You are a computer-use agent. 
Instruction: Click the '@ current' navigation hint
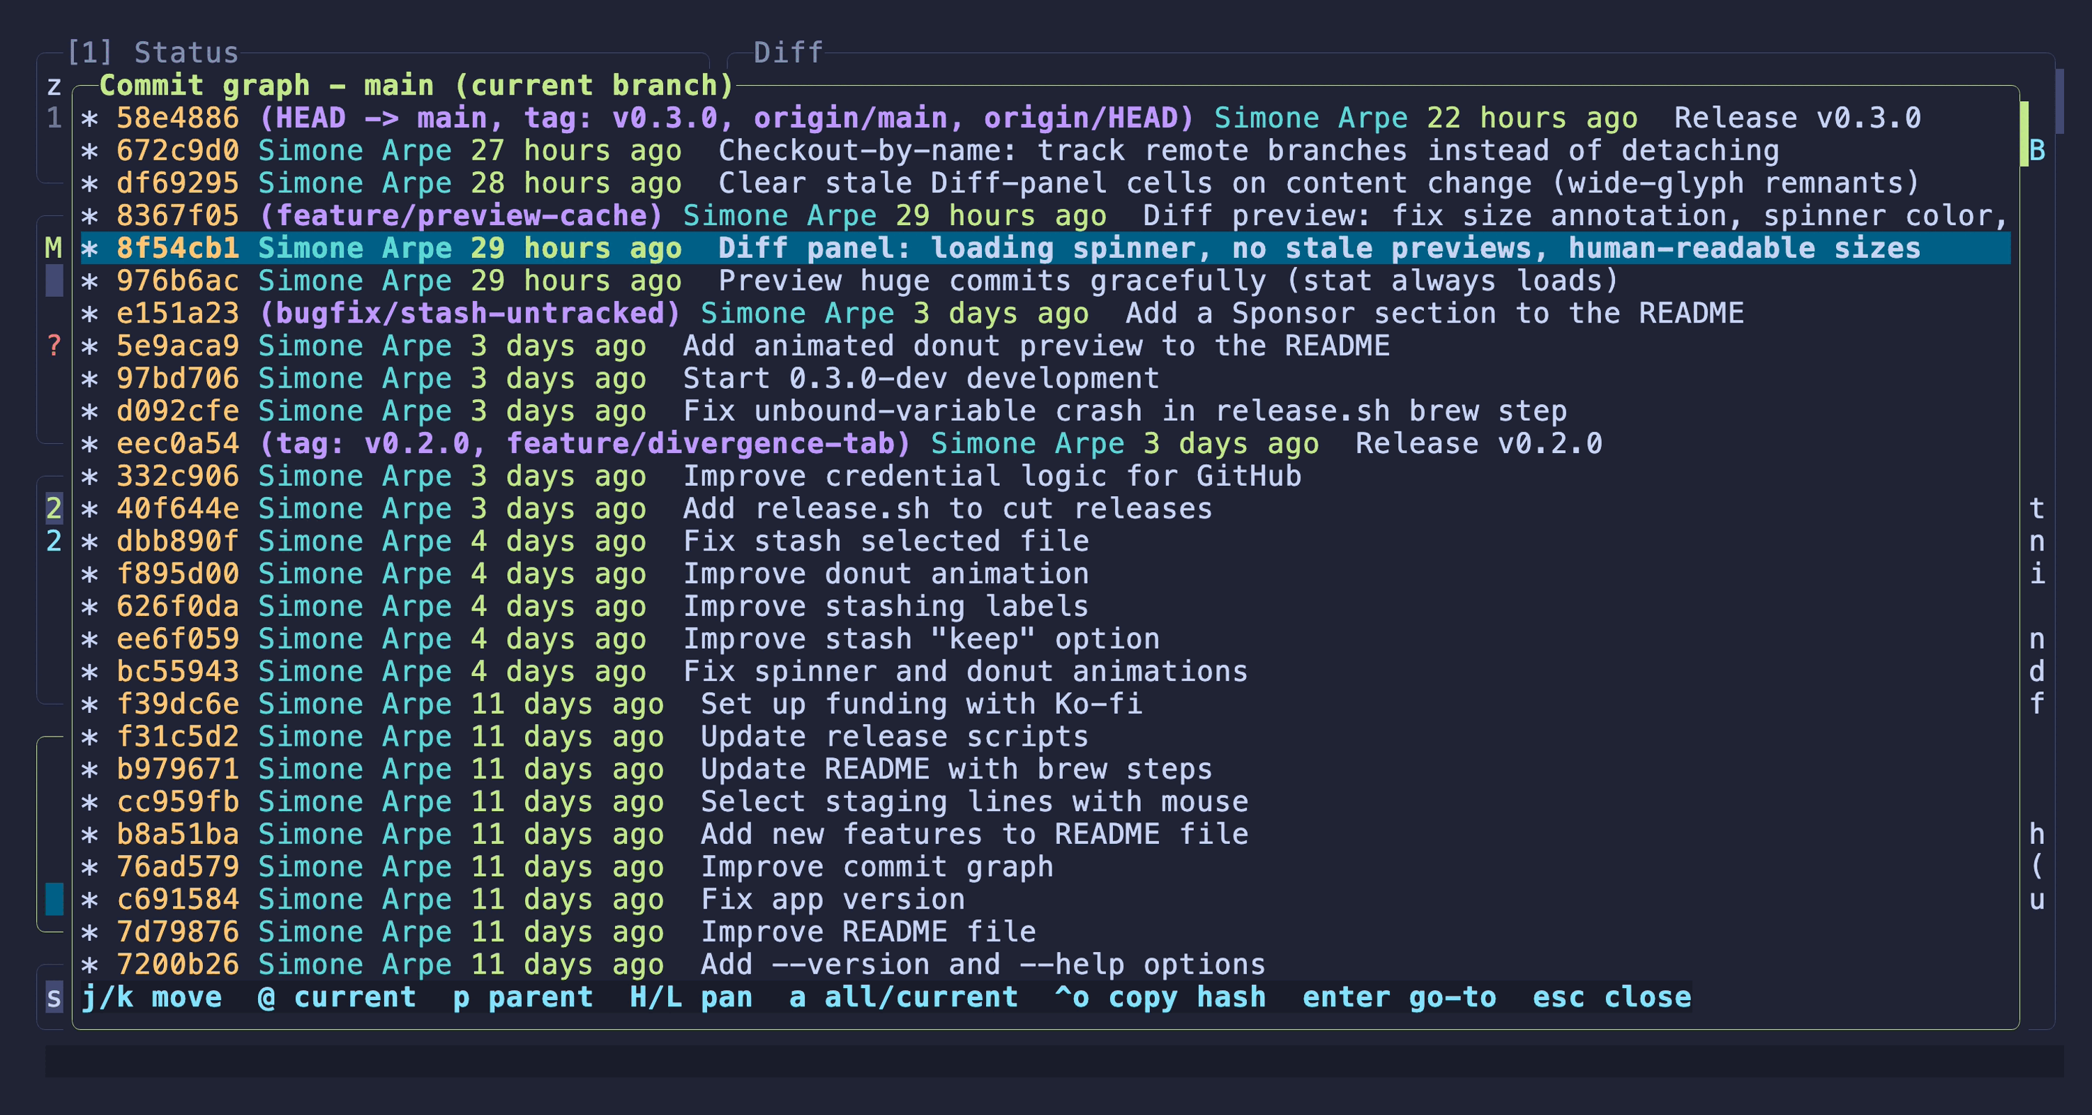[337, 997]
